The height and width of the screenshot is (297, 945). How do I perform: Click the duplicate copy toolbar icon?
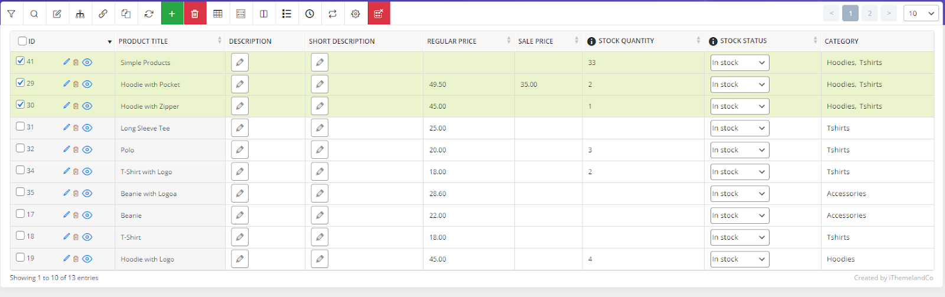click(x=126, y=14)
